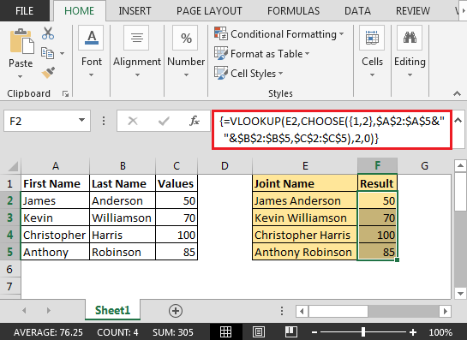Viewport: 467px width, 340px height.
Task: Click the zoom in plus button
Action: [413, 332]
